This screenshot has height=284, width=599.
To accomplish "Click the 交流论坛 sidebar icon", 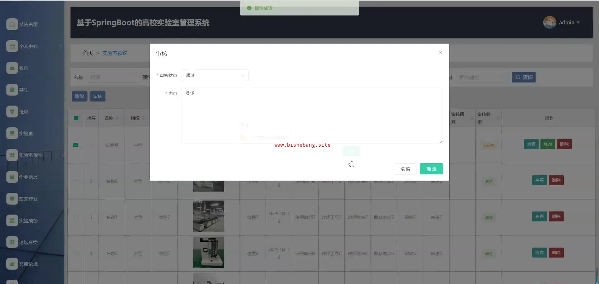I will point(12,264).
